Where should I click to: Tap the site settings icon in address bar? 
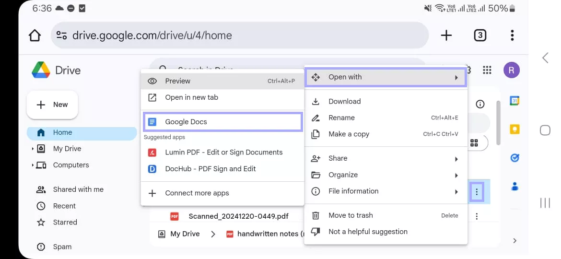[61, 35]
